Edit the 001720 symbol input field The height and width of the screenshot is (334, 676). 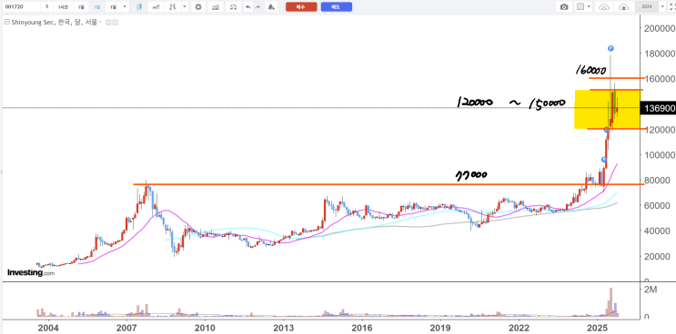click(x=21, y=7)
